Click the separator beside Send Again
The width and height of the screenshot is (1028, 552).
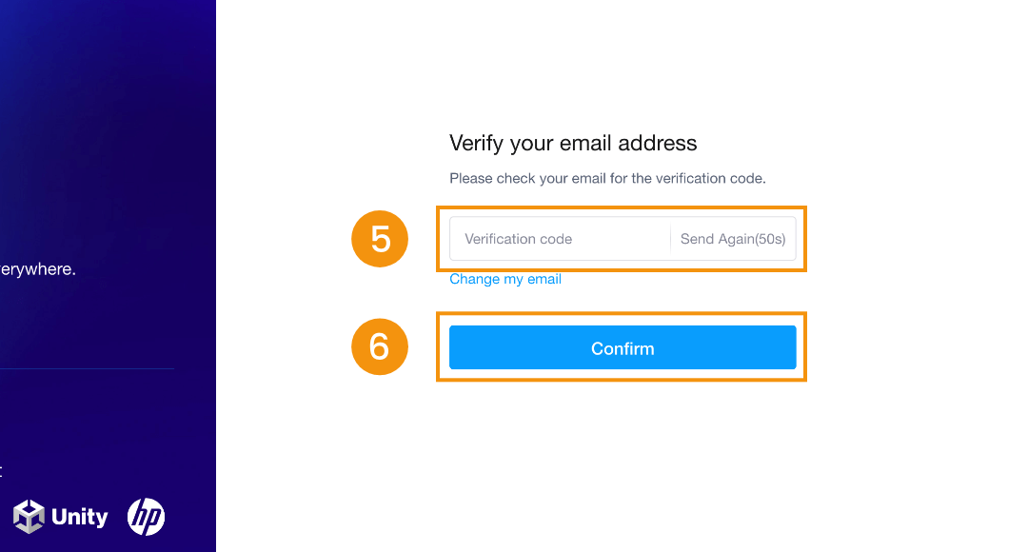pos(671,239)
